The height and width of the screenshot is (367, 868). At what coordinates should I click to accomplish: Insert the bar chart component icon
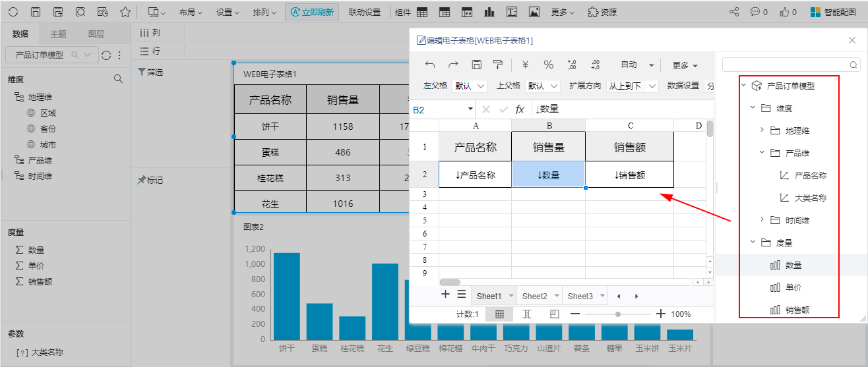pyautogui.click(x=489, y=12)
